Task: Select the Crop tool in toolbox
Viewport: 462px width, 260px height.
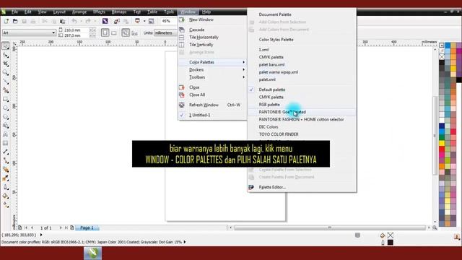Action: point(6,64)
